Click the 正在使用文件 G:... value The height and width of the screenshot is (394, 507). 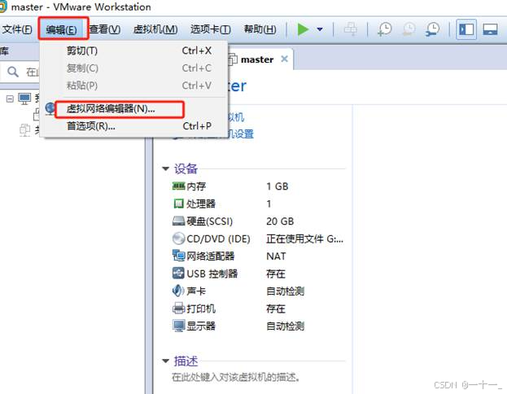[x=305, y=239]
